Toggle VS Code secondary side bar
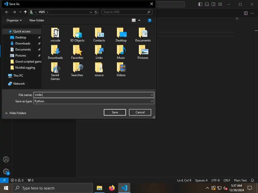This screenshot has width=258, height=193. coord(213,4)
